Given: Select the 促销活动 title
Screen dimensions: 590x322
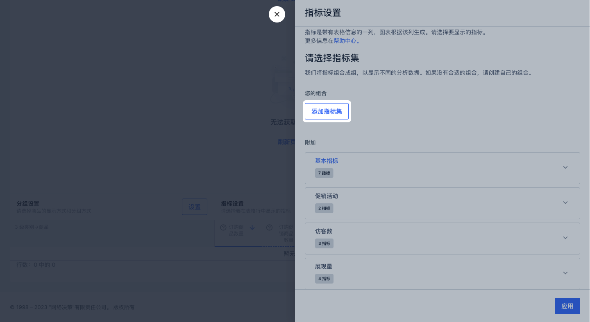Looking at the screenshot, I should pos(327,196).
